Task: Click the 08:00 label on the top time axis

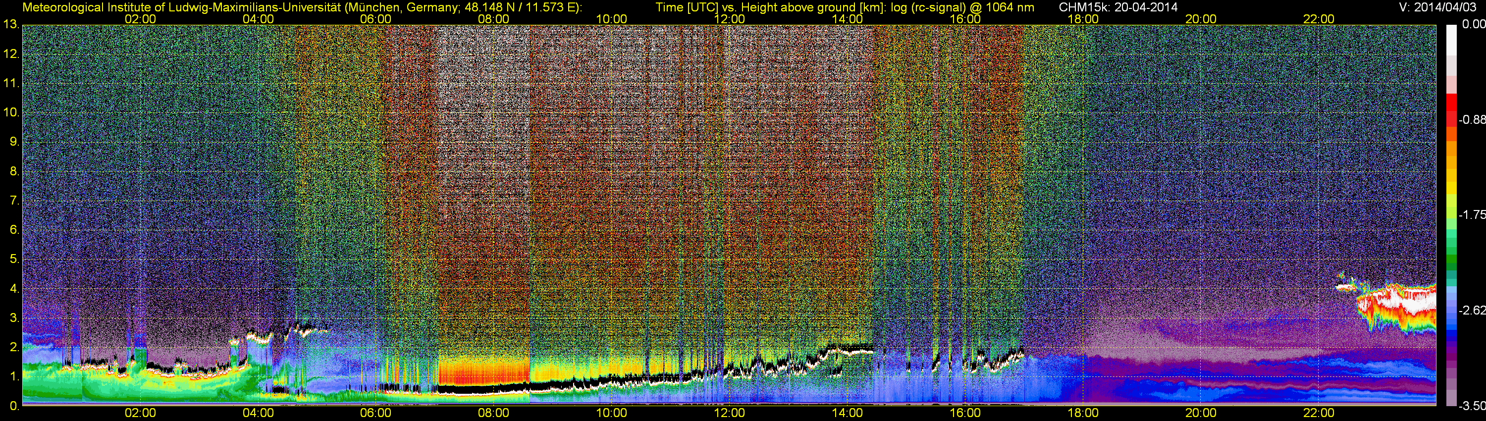Action: pos(494,19)
